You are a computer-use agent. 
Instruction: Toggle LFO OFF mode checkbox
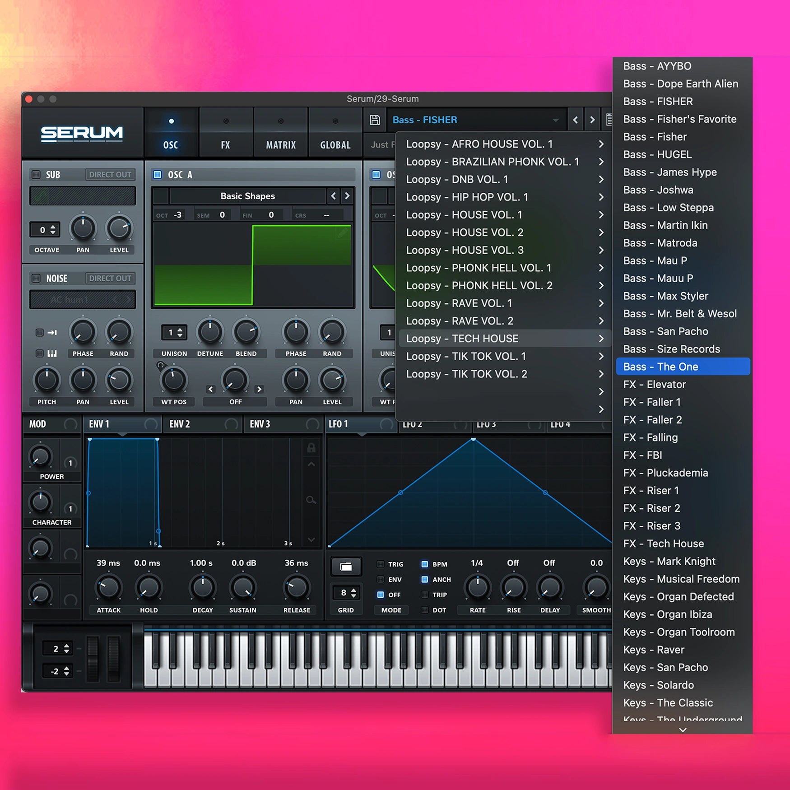click(381, 595)
